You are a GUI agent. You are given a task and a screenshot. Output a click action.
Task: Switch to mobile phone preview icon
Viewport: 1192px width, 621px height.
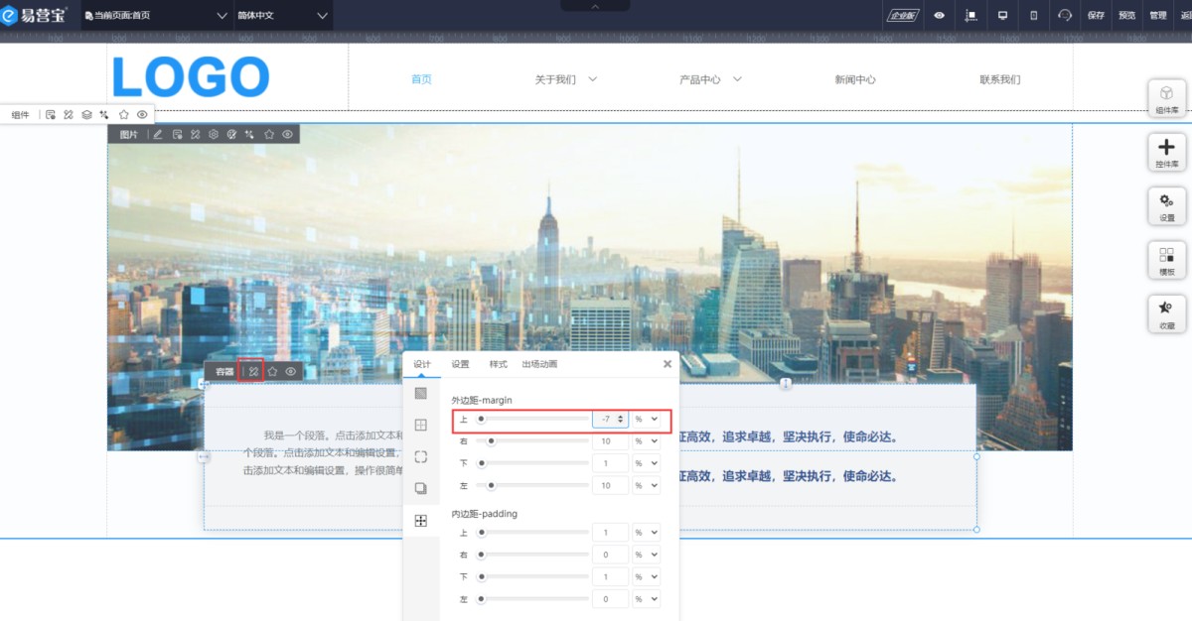(x=1033, y=15)
